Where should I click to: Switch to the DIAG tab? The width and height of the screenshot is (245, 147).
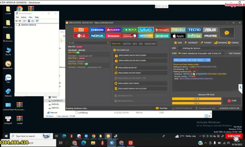[x=141, y=44]
